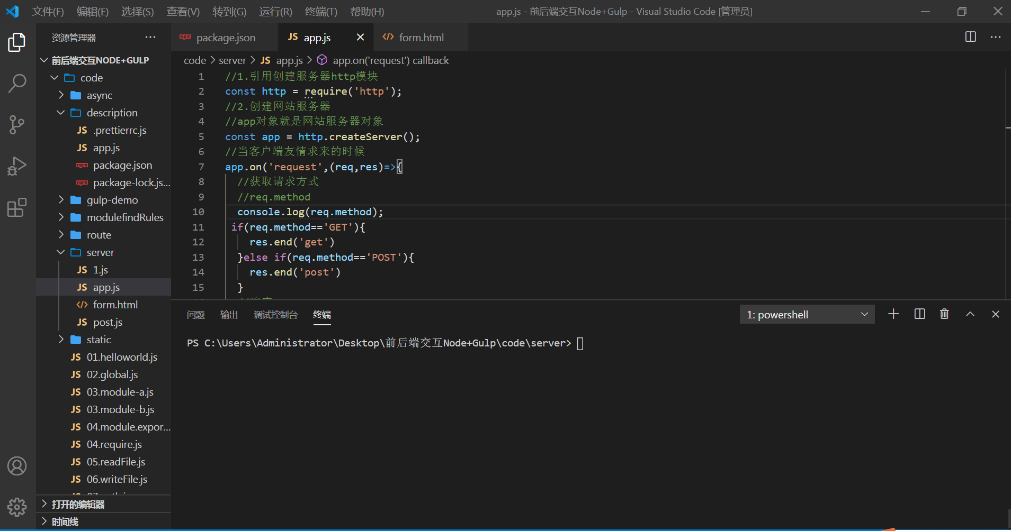Open the 运行(R) menu
1011x531 pixels.
pyautogui.click(x=275, y=12)
